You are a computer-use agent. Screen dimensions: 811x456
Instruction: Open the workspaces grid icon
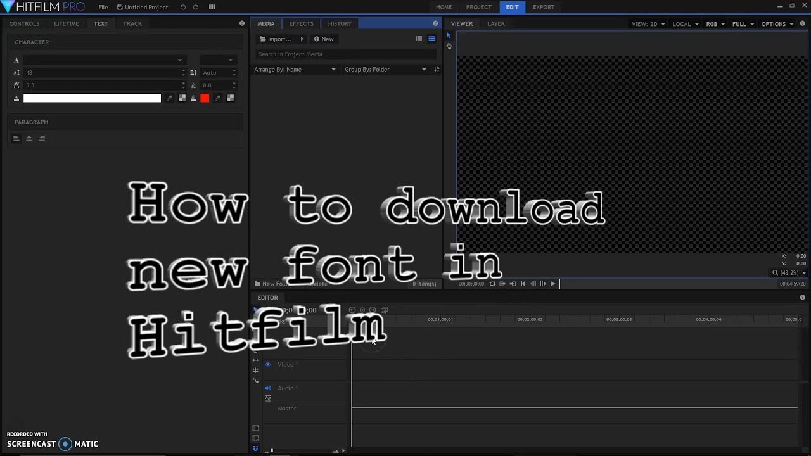(x=212, y=7)
